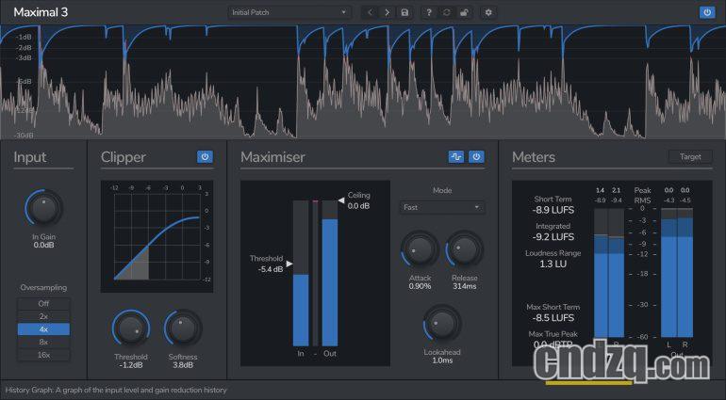Select 16x oversampling option
This screenshot has width=726, height=400.
point(43,356)
